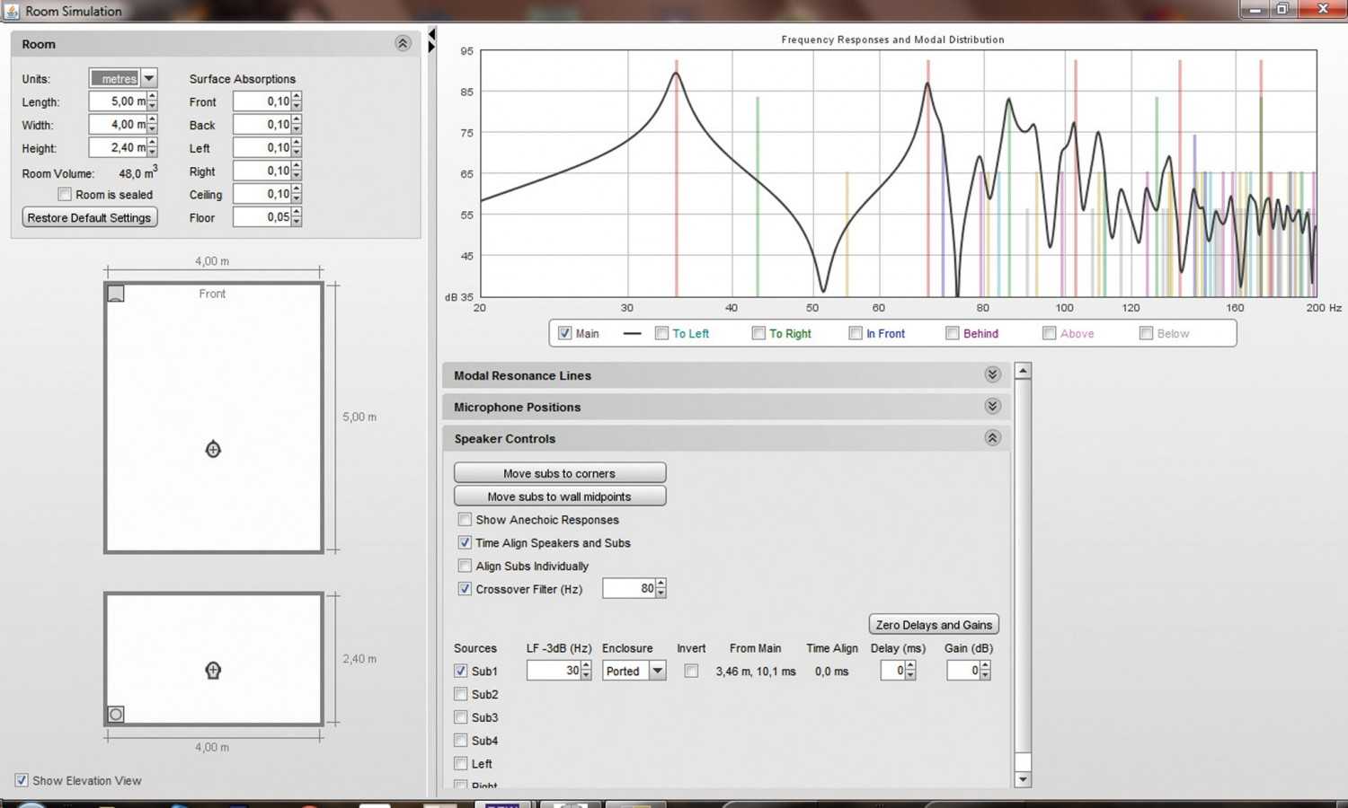This screenshot has width=1348, height=808.
Task: Click the listener head icon in the elevation view
Action: pos(213,670)
